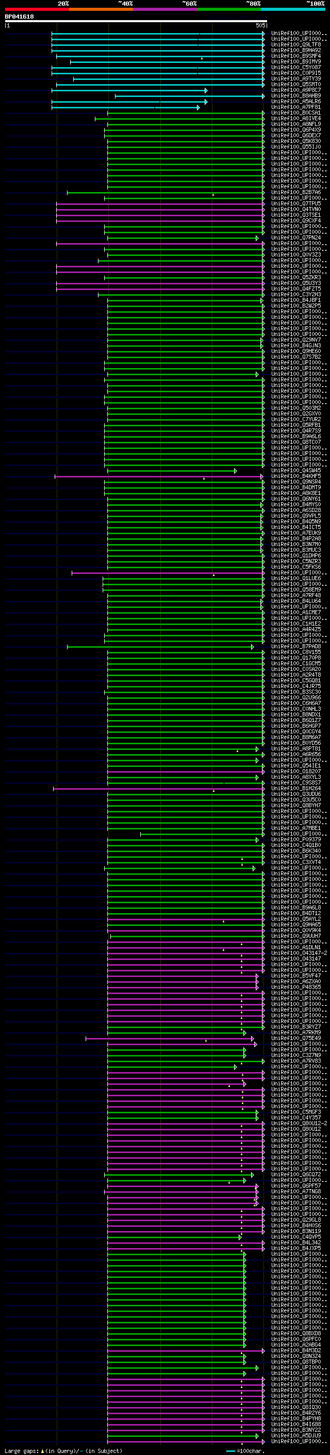Select the BP041618 query label
Viewport: 330px width, 1455px height.
point(19,17)
